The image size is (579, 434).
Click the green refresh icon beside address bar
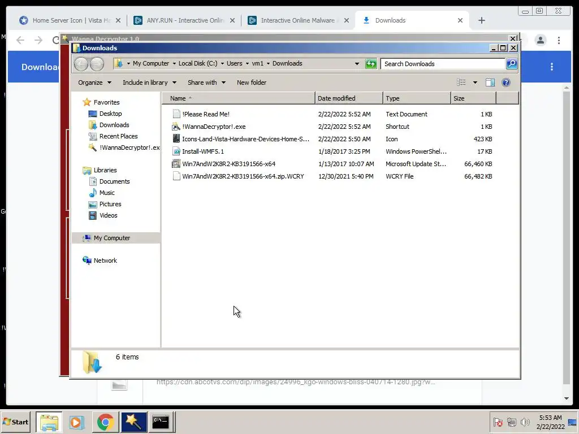click(x=371, y=64)
